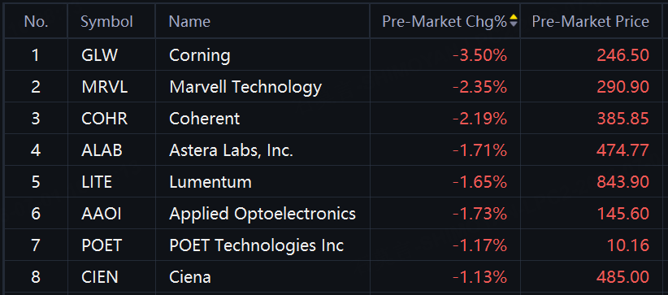The height and width of the screenshot is (295, 668).
Task: Open POET Technologies Inc entry
Action: [x=257, y=245]
